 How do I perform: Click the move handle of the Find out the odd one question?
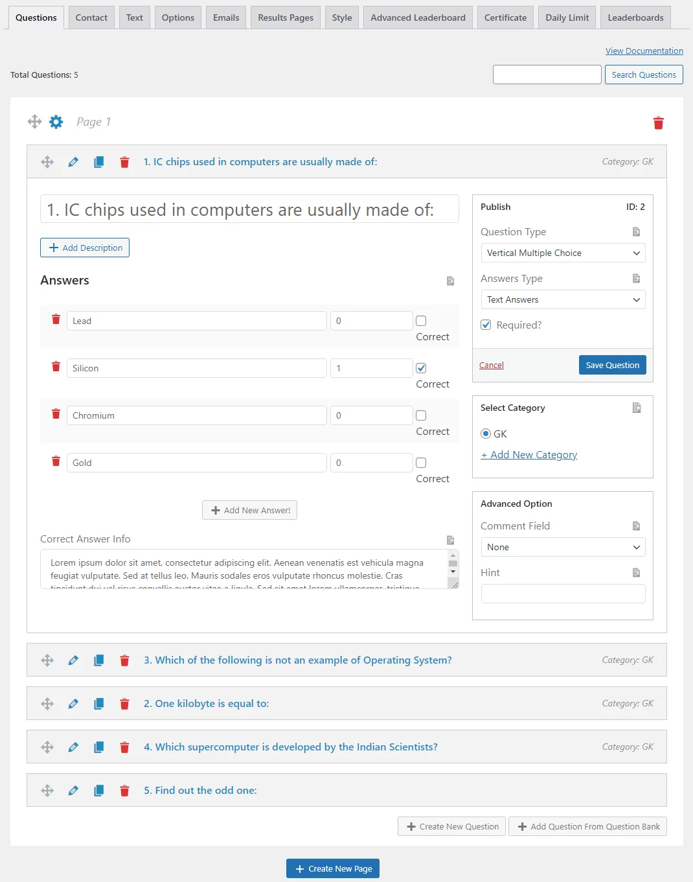click(47, 791)
